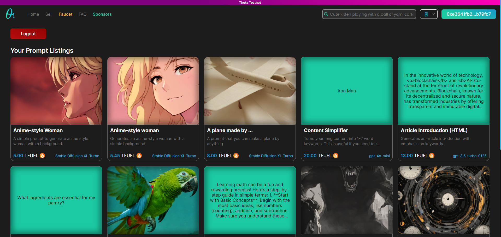Click the TFUEL flame icon beside 20.00

coord(336,156)
